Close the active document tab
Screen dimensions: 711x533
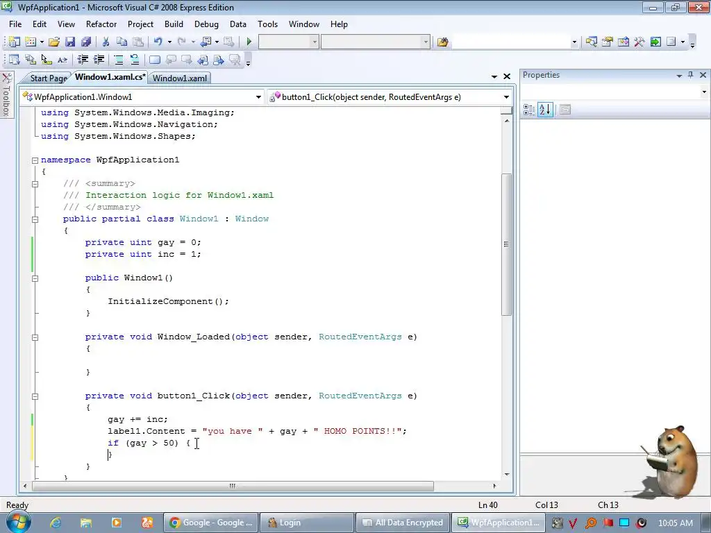point(507,76)
